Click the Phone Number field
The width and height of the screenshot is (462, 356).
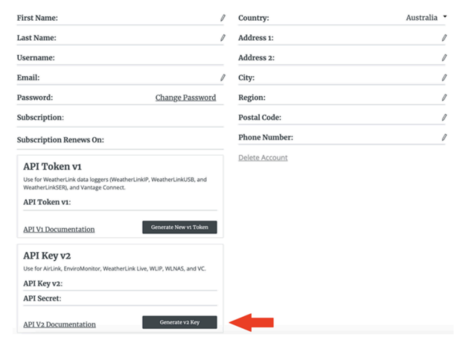point(342,137)
